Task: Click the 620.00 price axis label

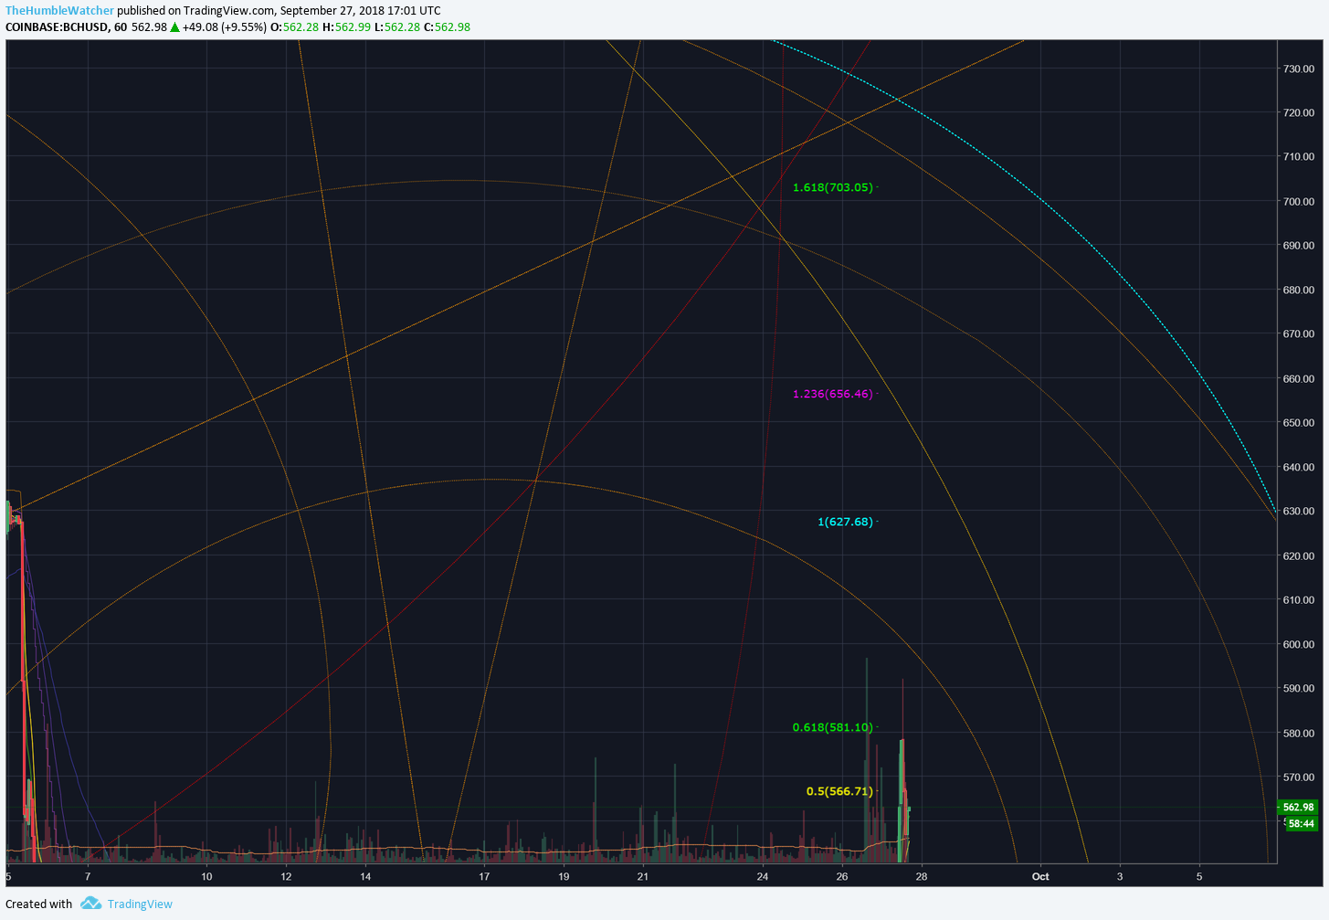Action: click(1299, 555)
